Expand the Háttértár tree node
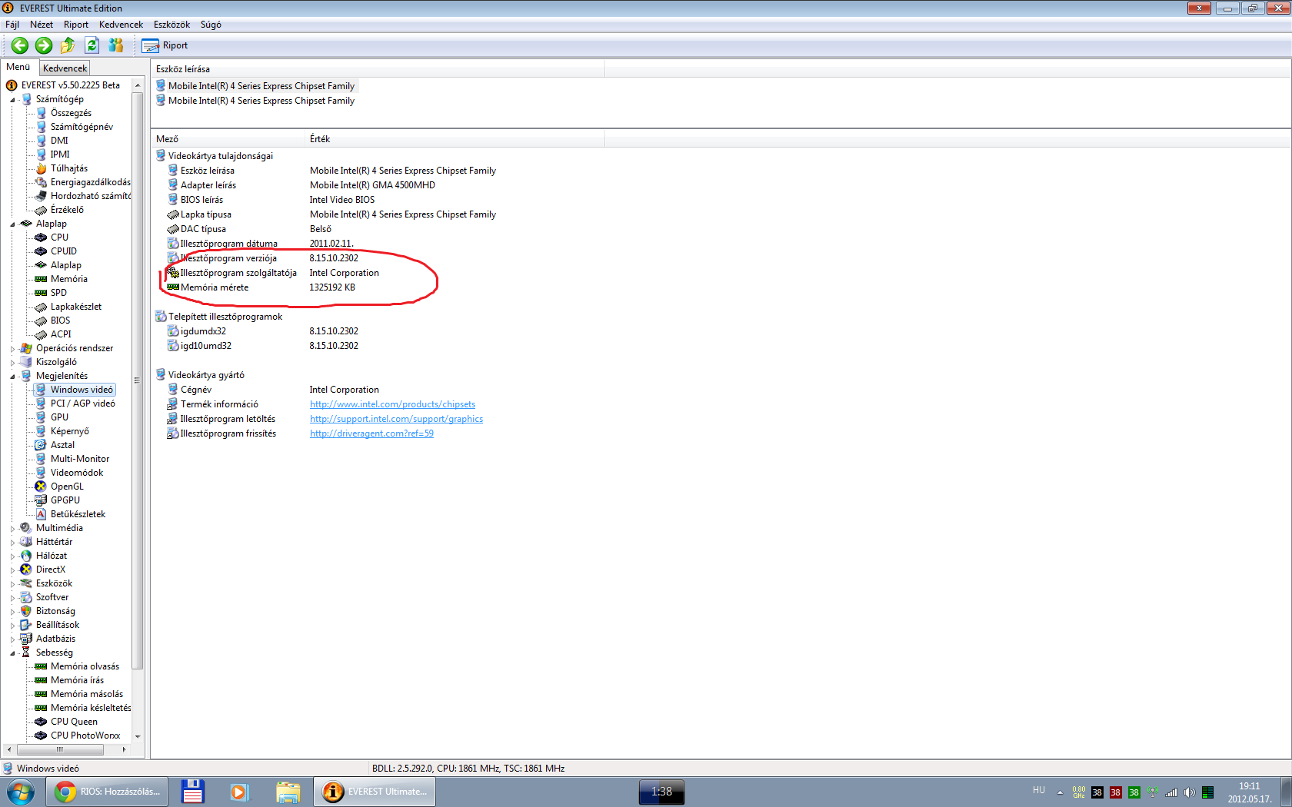Viewport: 1292px width, 807px height. pyautogui.click(x=12, y=543)
